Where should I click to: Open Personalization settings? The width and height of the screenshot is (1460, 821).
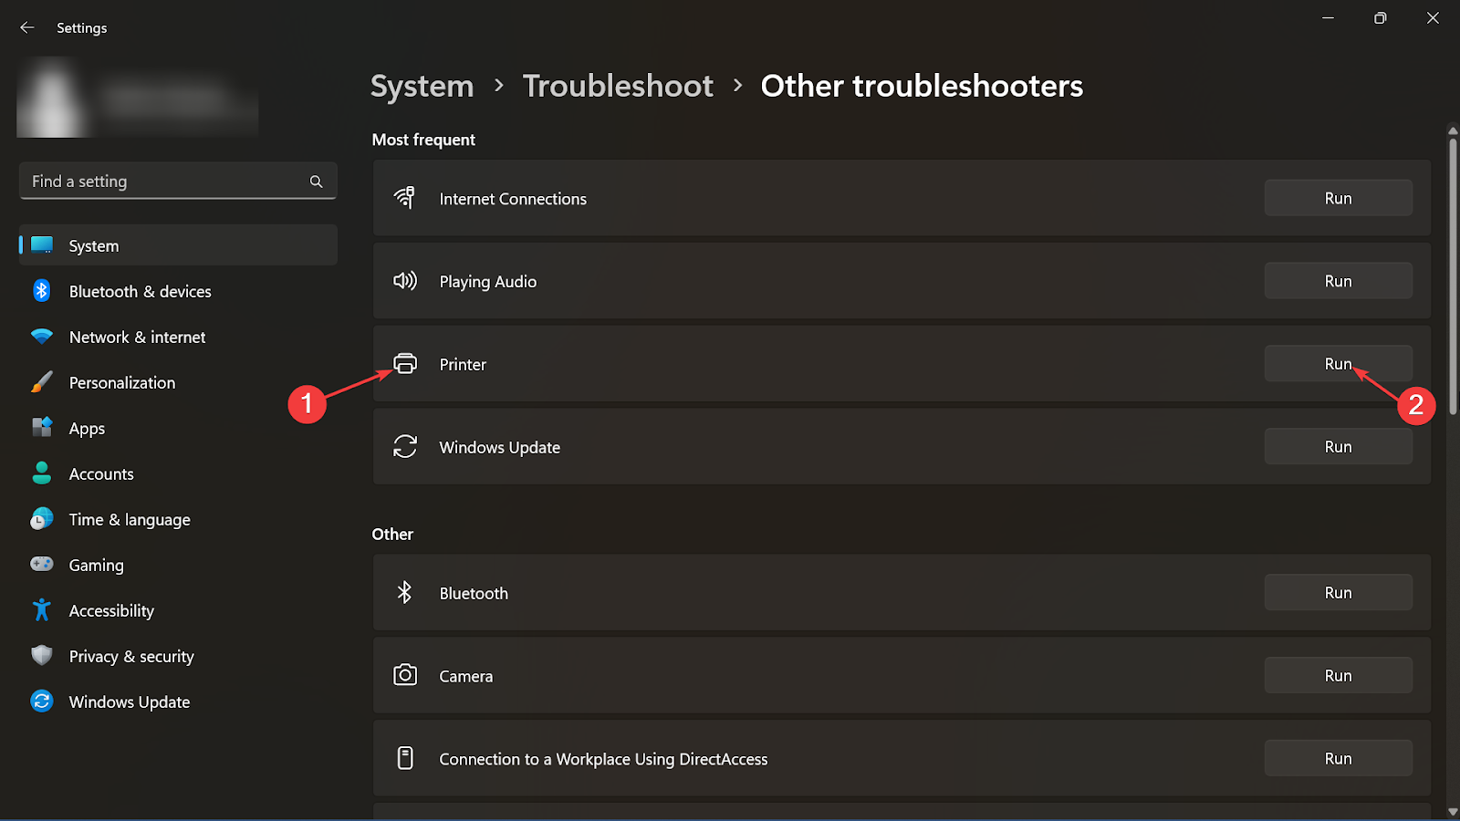178,382
